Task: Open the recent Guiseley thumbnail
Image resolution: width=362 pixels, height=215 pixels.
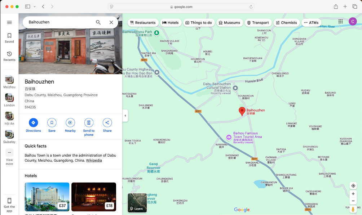Action: [x=9, y=136]
